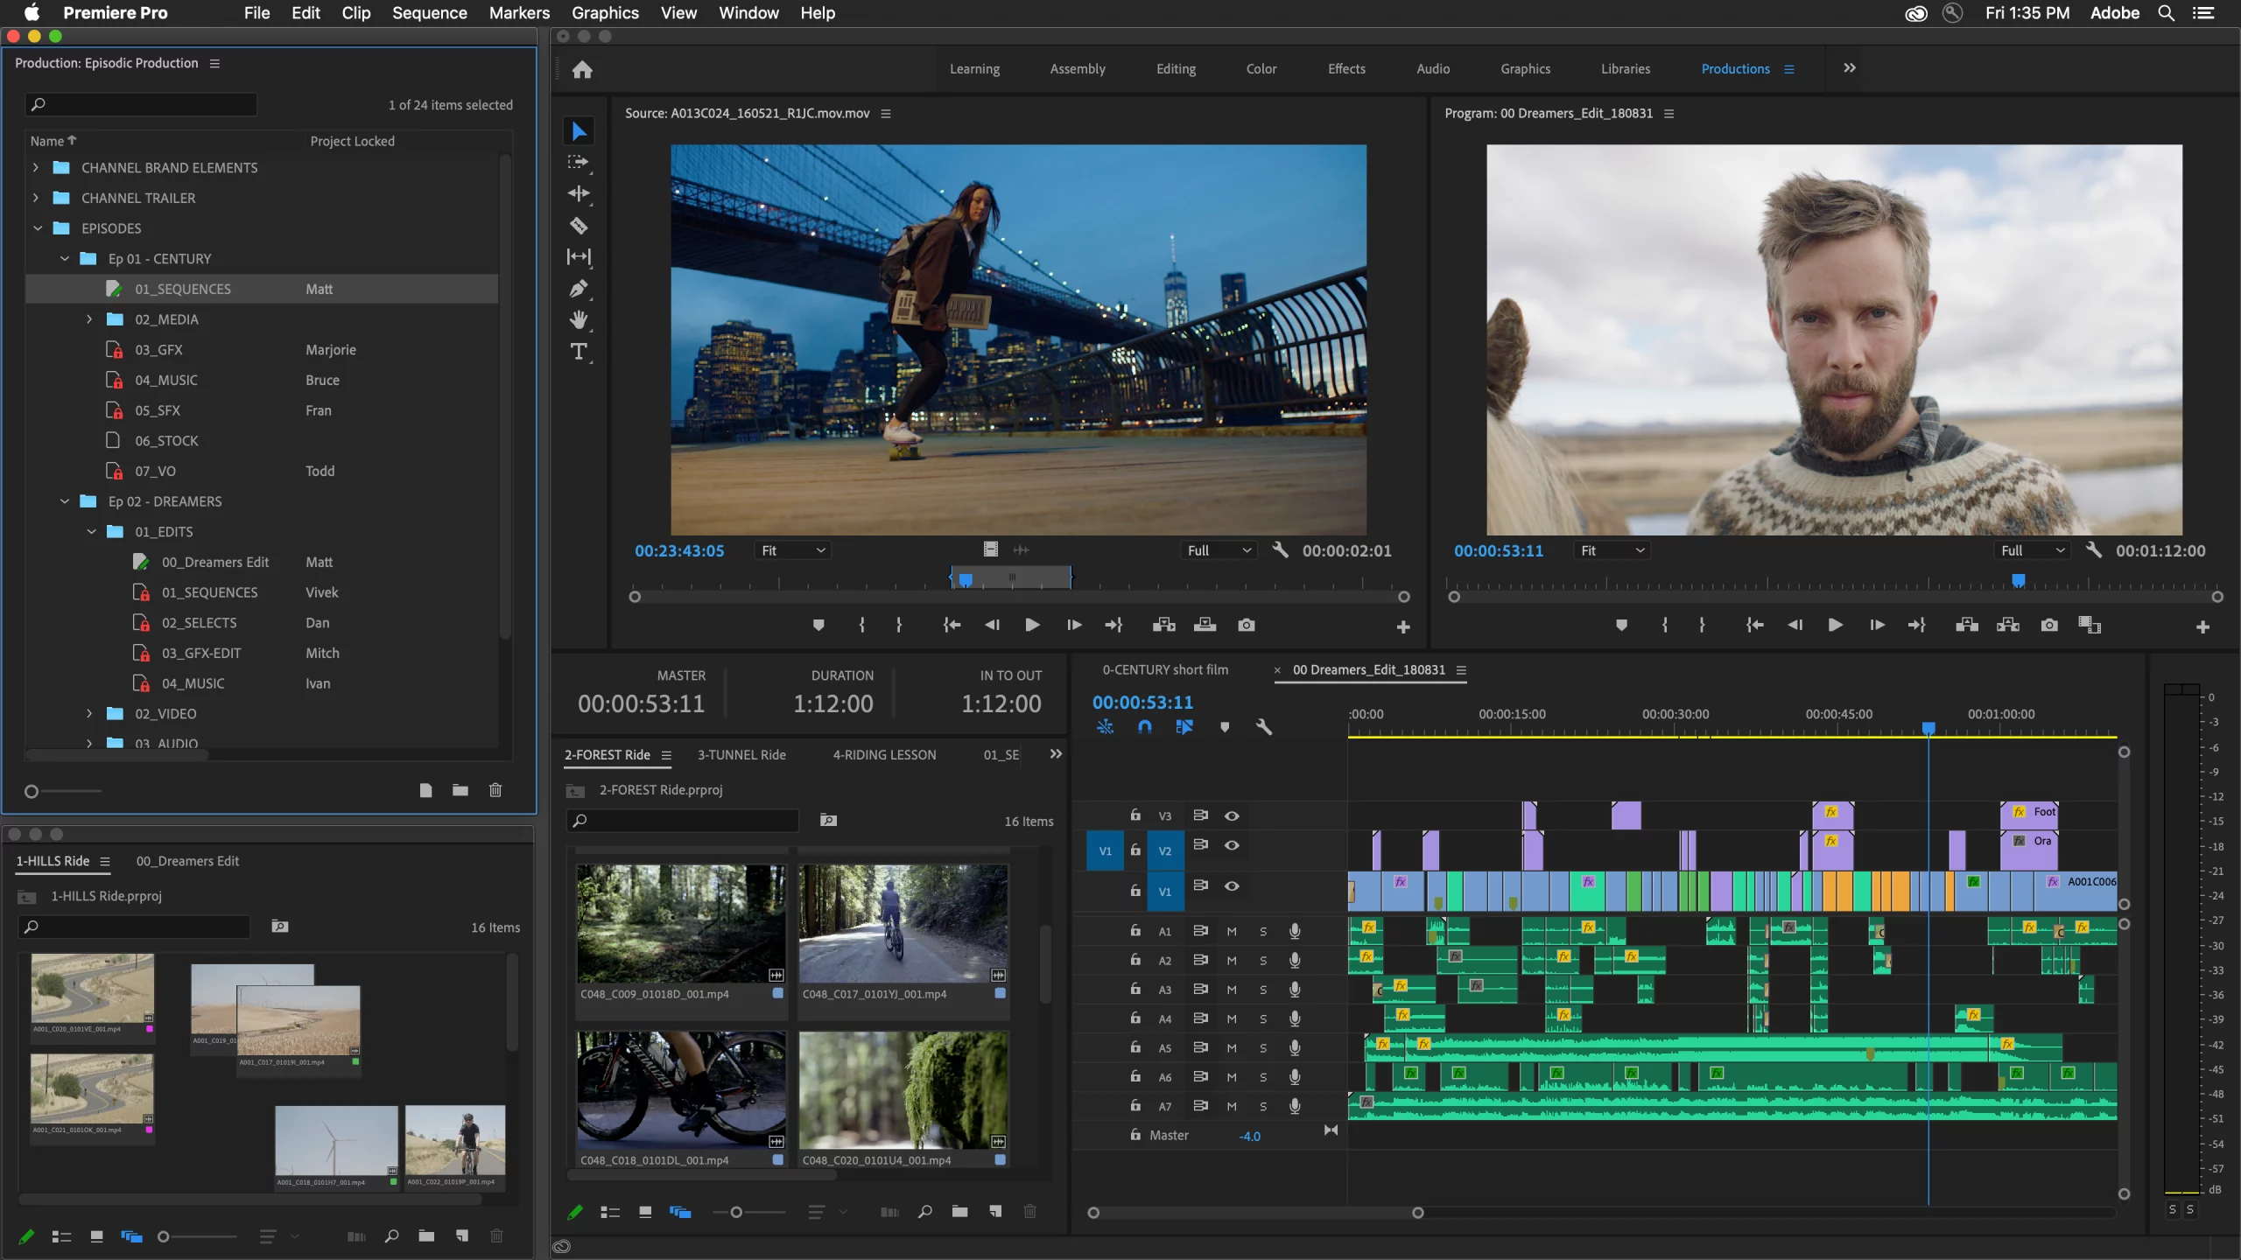Click the Wrench settings icon in timeline
The image size is (2241, 1260).
[1264, 726]
